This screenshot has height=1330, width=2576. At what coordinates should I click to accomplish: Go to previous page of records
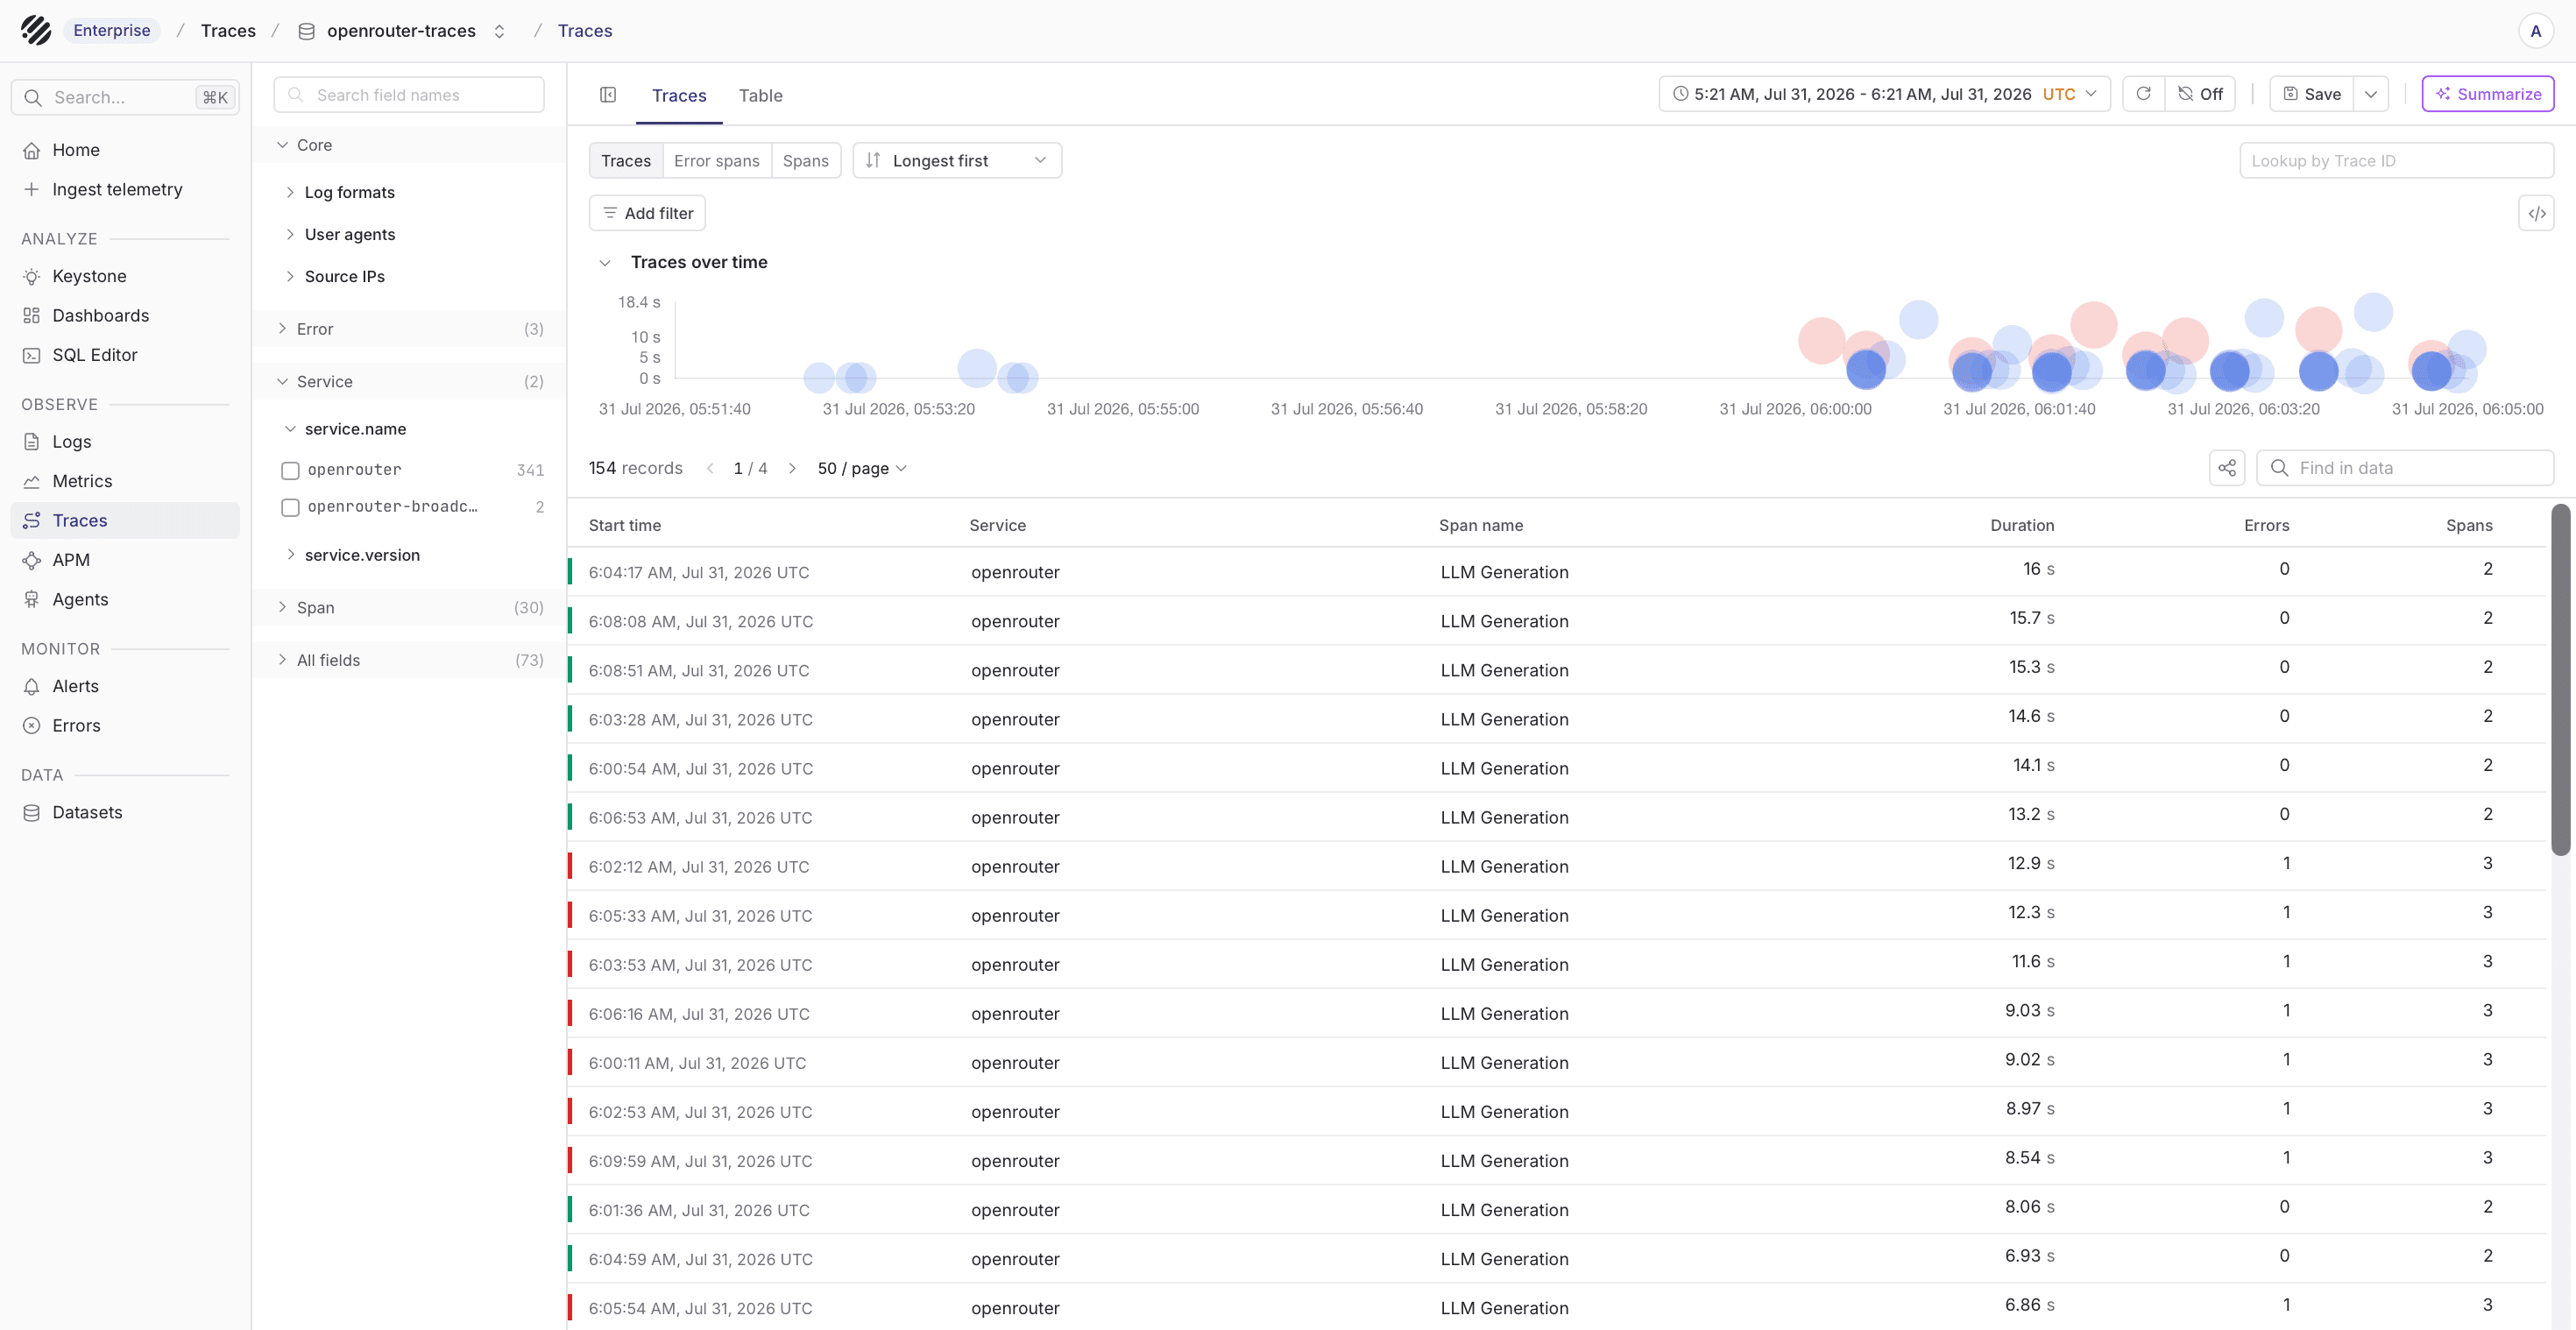[x=710, y=468]
